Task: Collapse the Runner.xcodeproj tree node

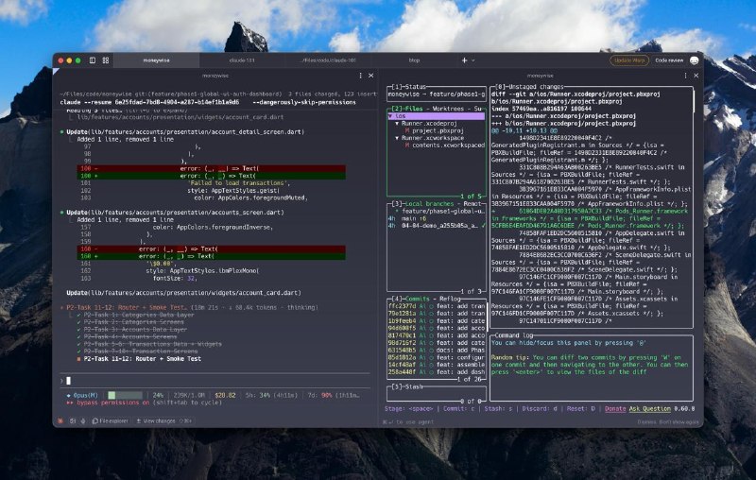Action: tap(397, 123)
